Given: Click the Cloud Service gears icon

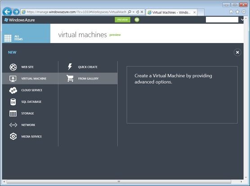Looking at the screenshot, I should (x=13, y=90).
